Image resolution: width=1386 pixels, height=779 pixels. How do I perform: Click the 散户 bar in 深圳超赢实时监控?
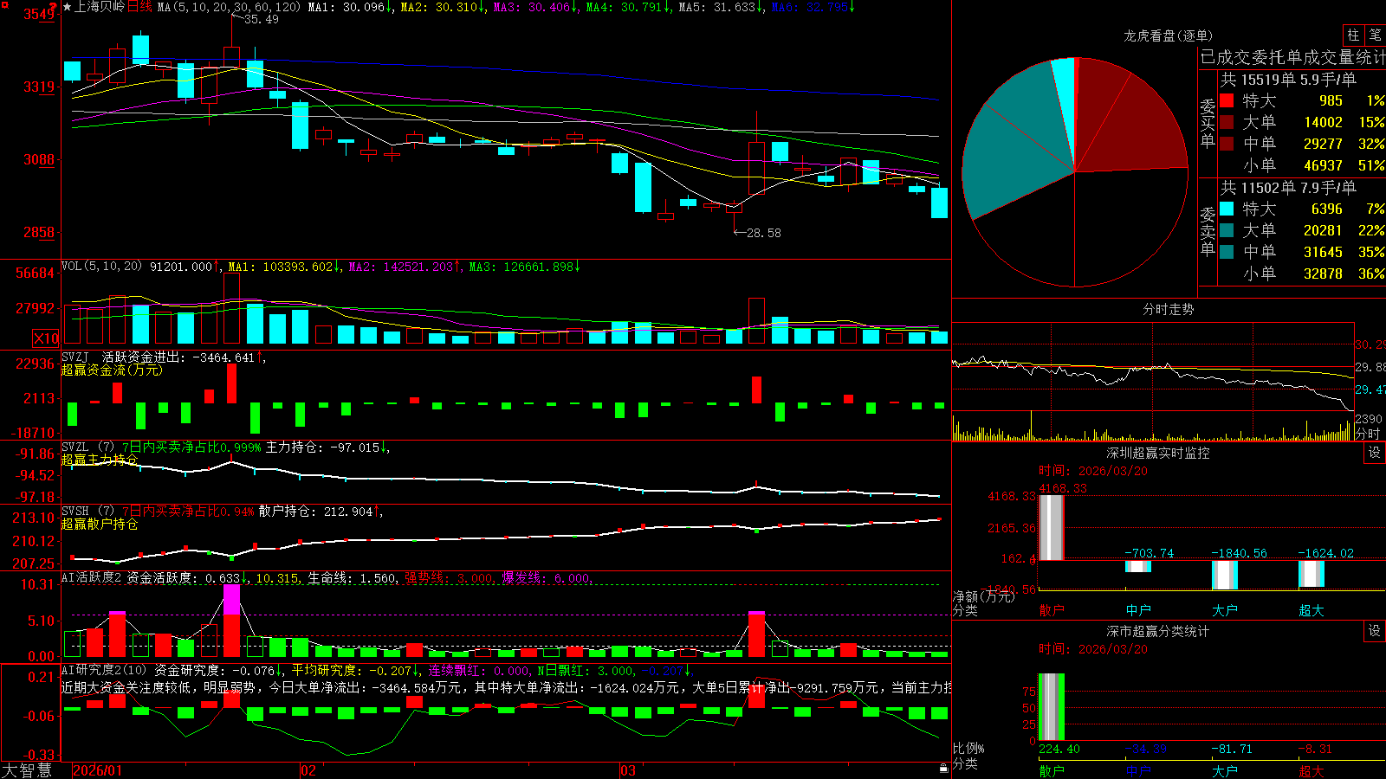(x=1052, y=527)
